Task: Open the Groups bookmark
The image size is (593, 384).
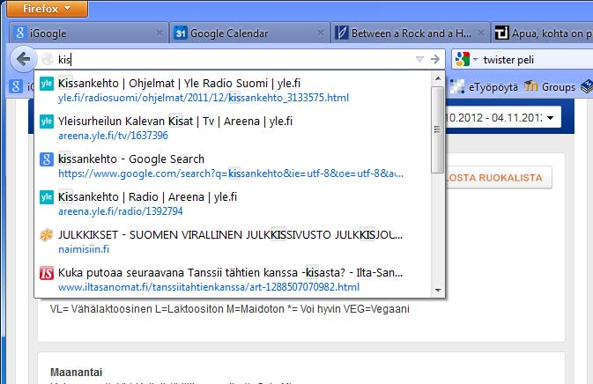Action: coord(550,87)
